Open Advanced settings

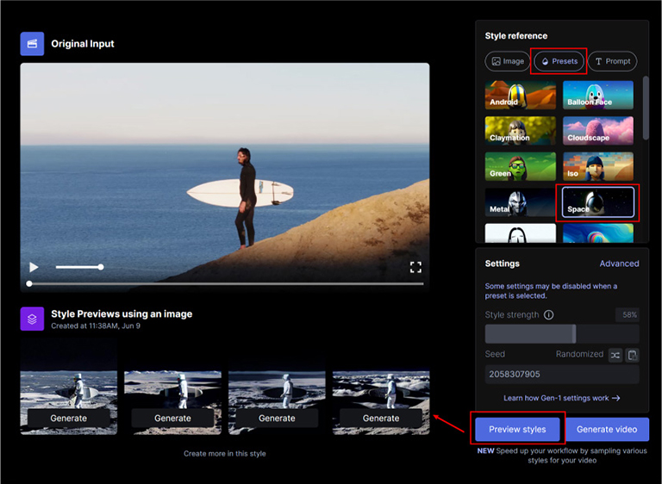point(619,264)
